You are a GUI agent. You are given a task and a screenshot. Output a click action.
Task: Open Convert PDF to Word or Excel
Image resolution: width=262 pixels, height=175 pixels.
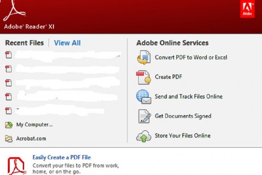point(191,58)
